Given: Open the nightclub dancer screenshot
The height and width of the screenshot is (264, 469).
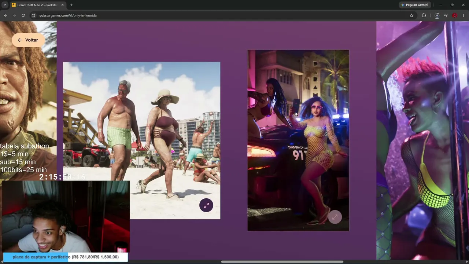Looking at the screenshot, I should pyautogui.click(x=422, y=140).
